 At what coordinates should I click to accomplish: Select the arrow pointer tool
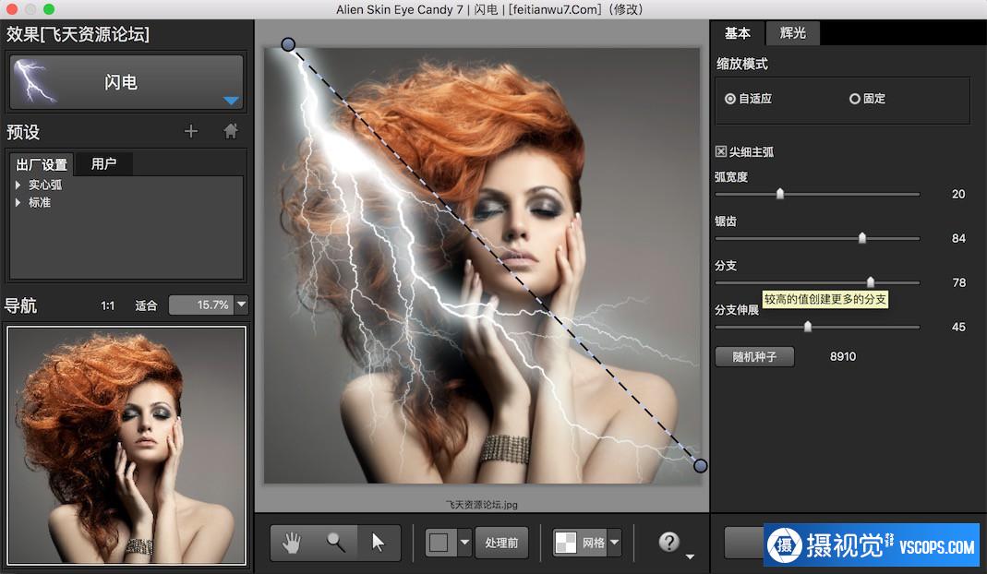click(379, 543)
